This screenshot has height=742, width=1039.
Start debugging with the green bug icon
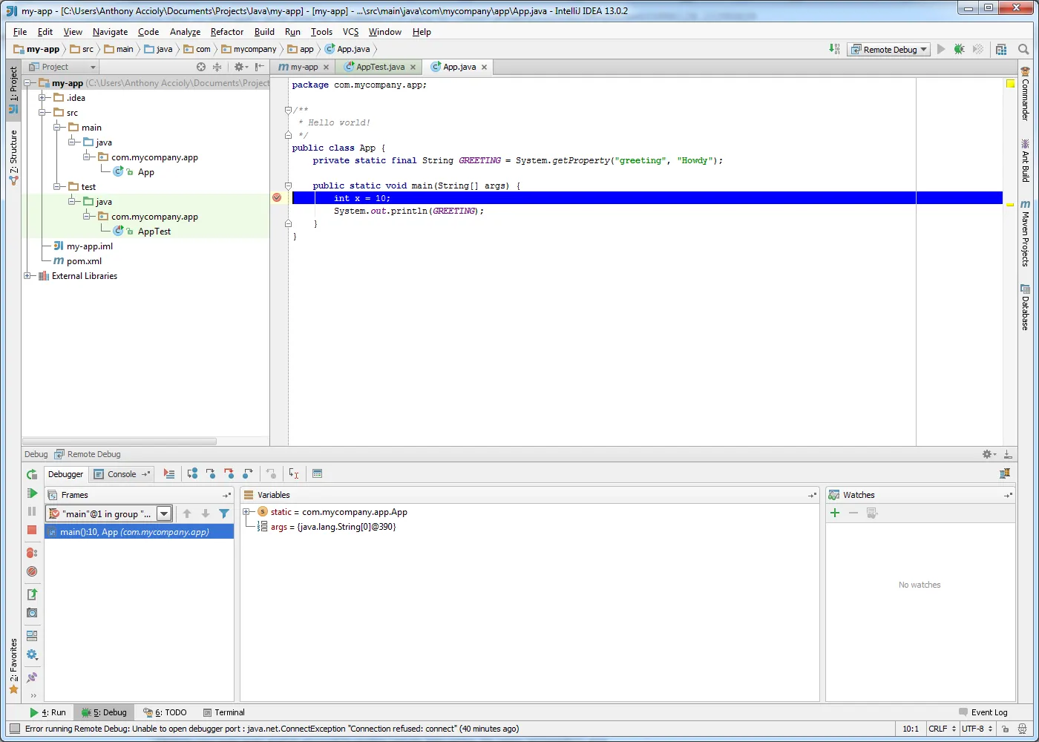[x=959, y=49]
